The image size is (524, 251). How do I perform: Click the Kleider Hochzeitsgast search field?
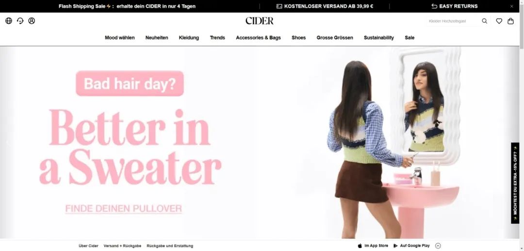(452, 21)
